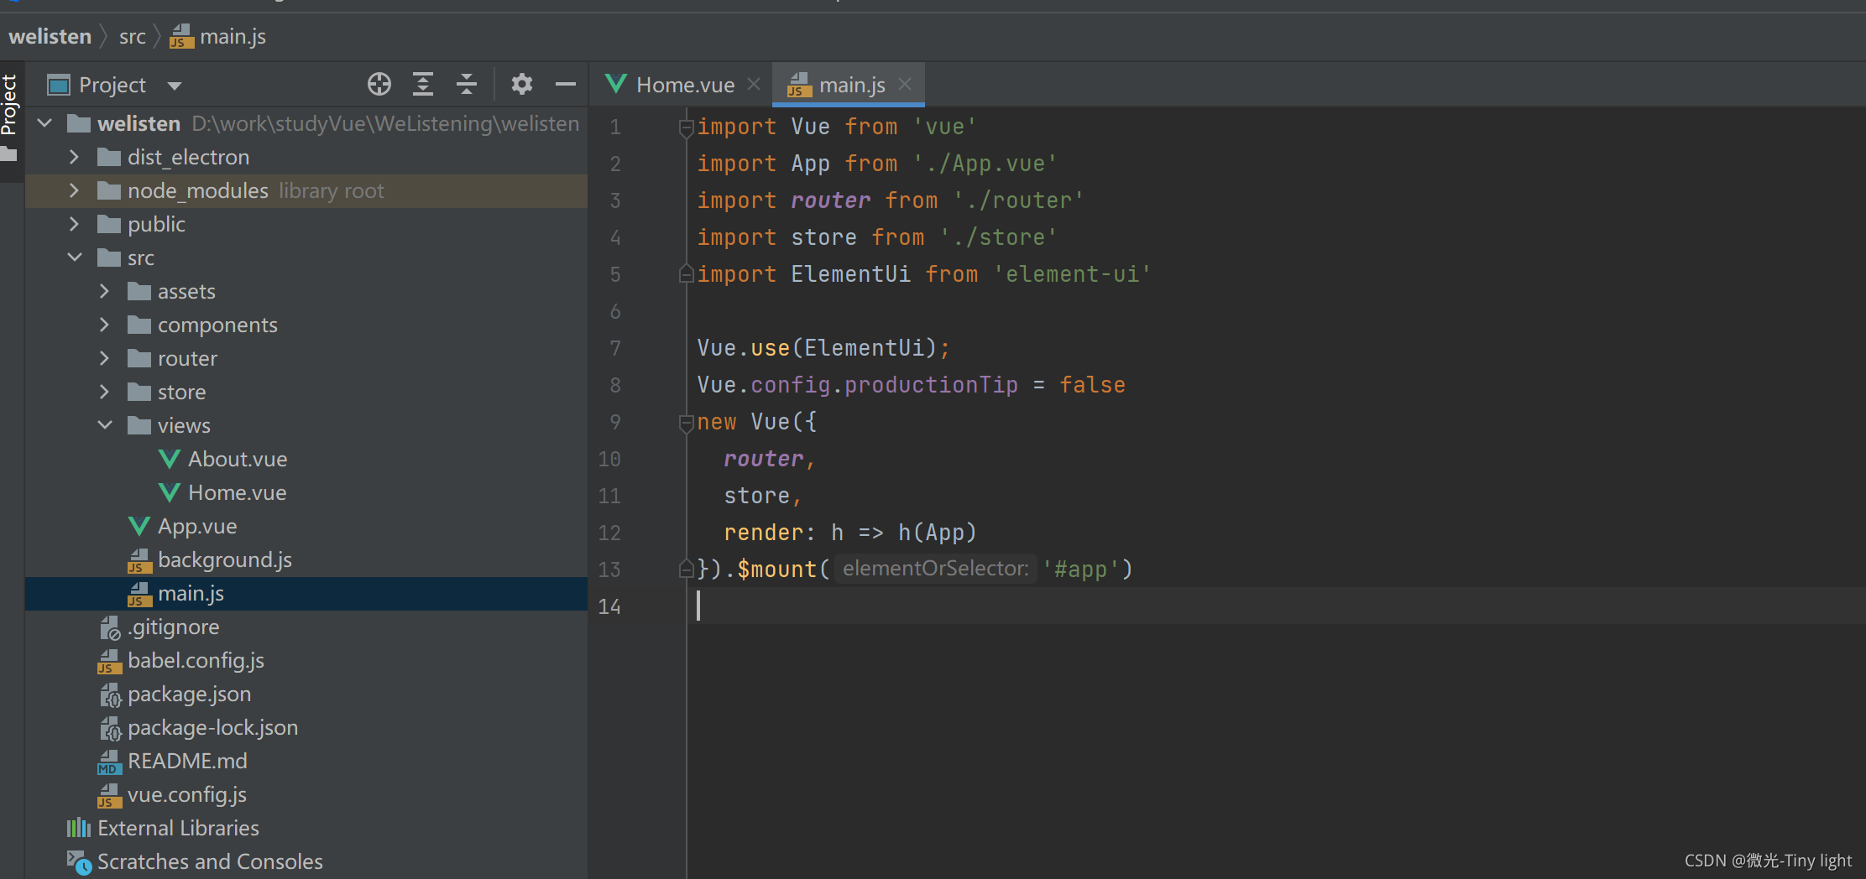The height and width of the screenshot is (879, 1866).
Task: Click the welisten breadcrumb
Action: click(50, 36)
